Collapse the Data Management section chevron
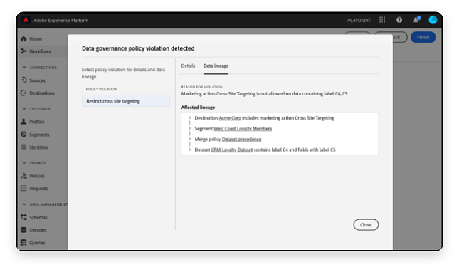Image resolution: width=459 pixels, height=272 pixels. click(x=24, y=204)
